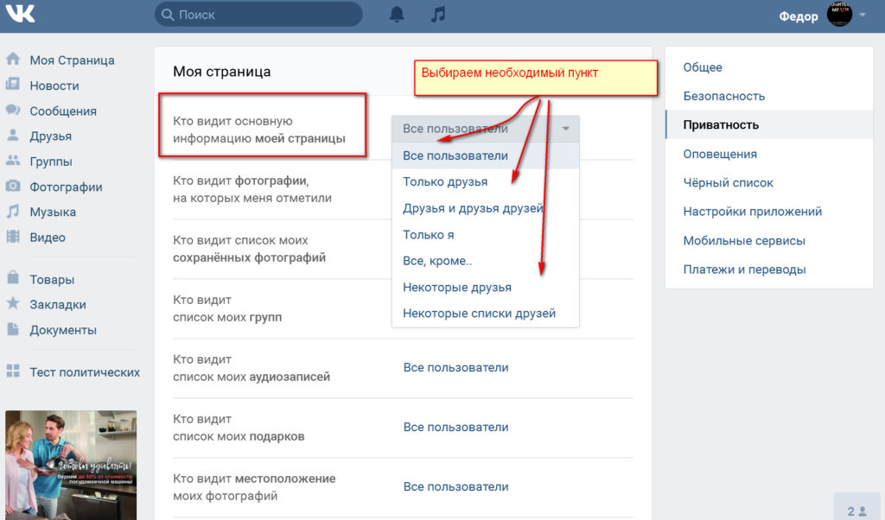This screenshot has height=520, width=885.
Task: Select Некоторые друзья option
Action: click(x=486, y=287)
